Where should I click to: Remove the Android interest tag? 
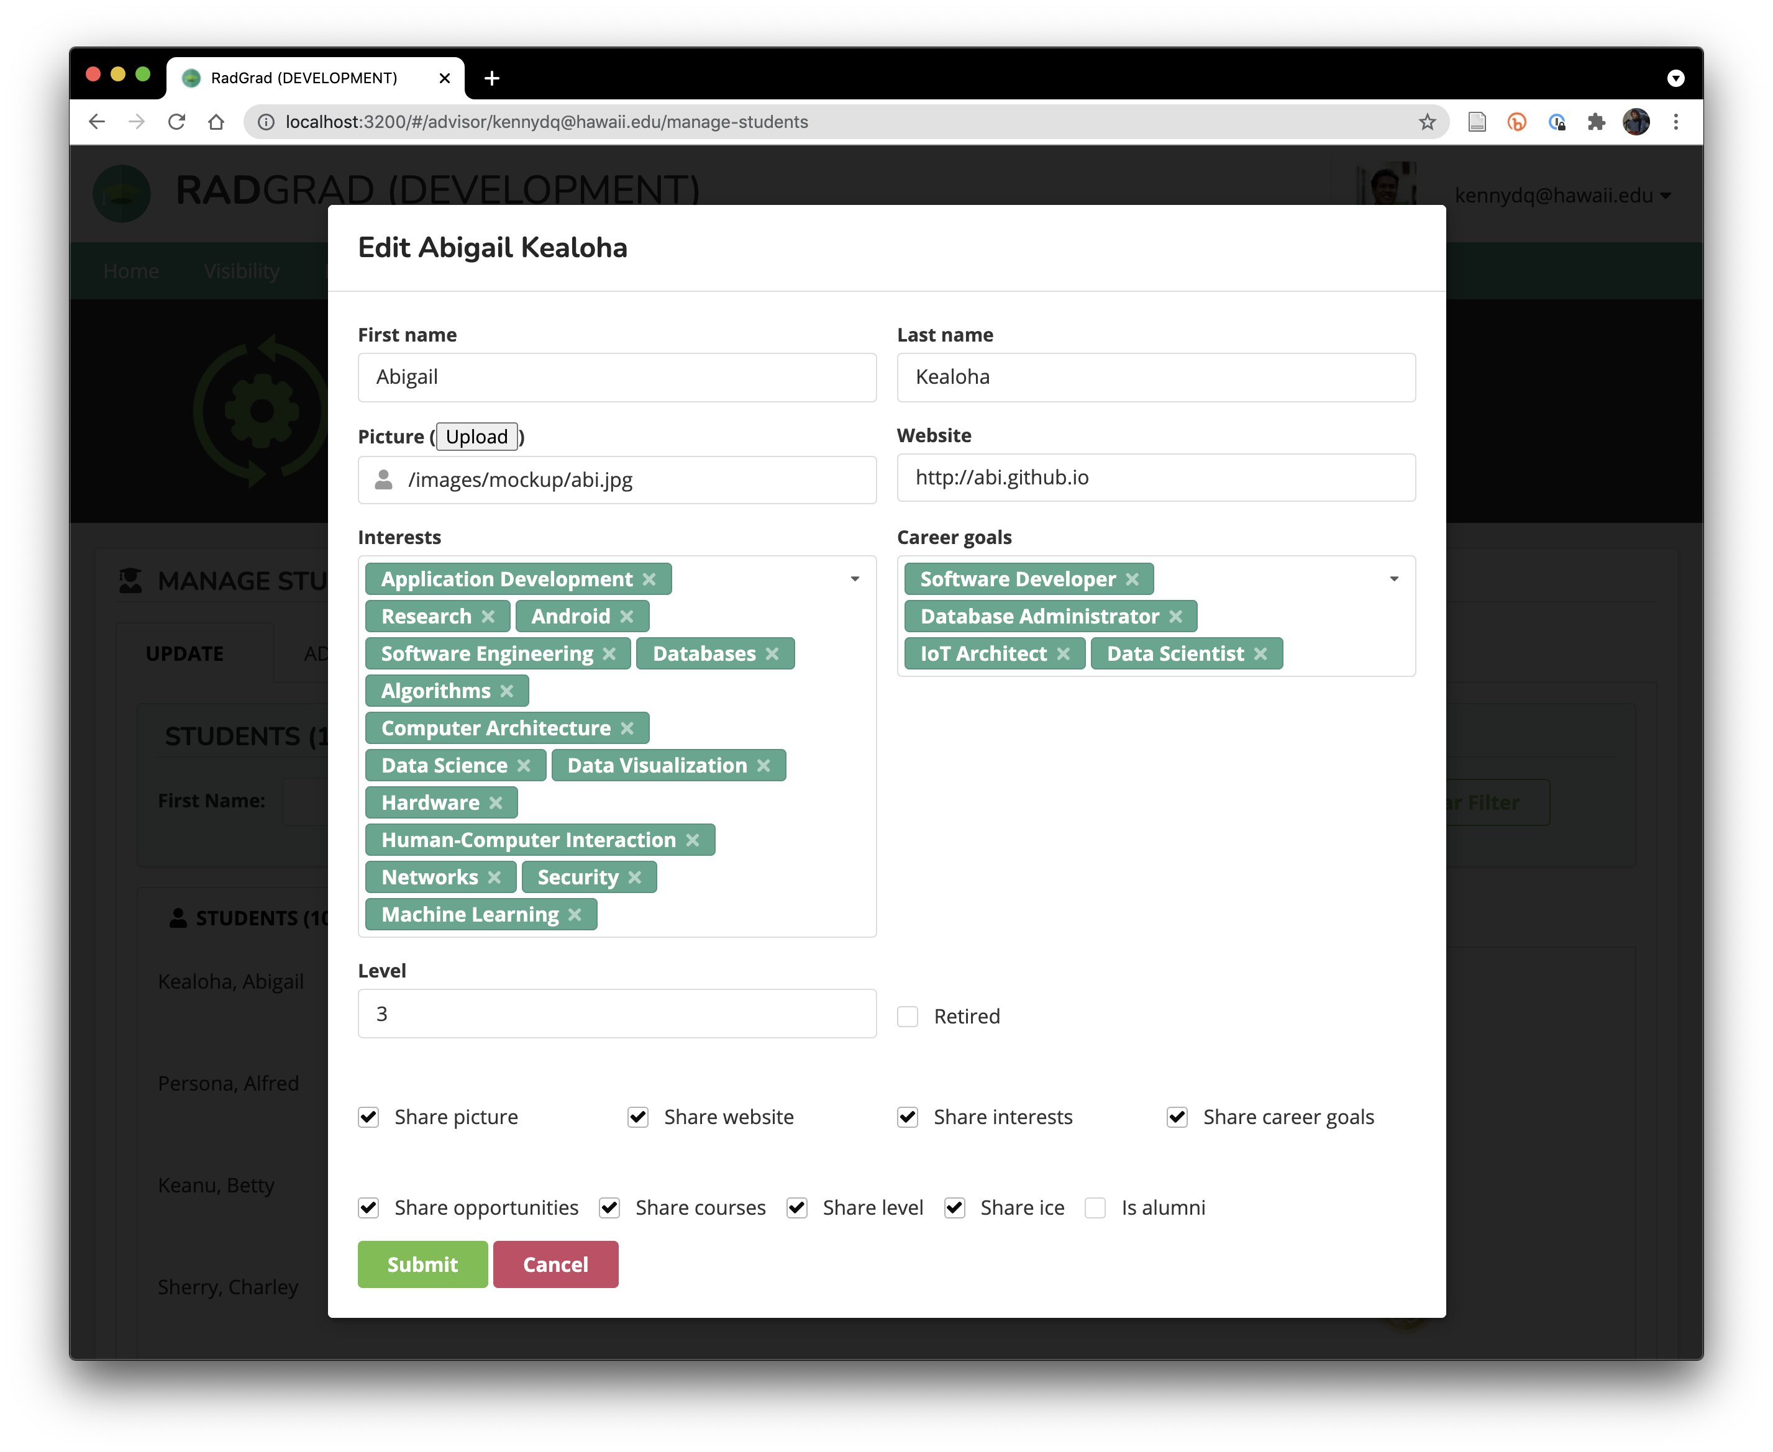[x=627, y=617]
